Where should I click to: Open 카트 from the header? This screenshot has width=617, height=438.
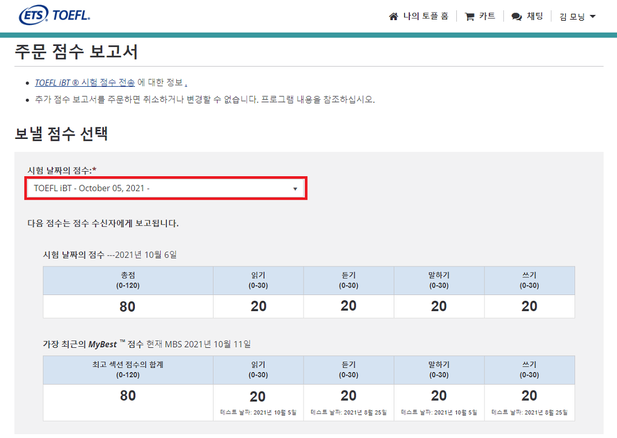(x=487, y=16)
